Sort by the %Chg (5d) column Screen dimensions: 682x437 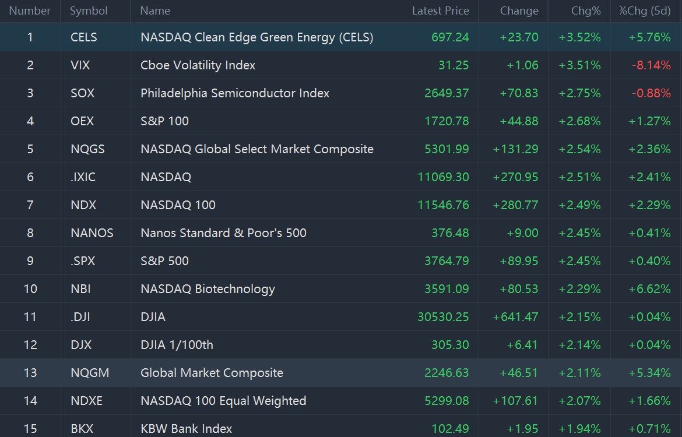(645, 11)
